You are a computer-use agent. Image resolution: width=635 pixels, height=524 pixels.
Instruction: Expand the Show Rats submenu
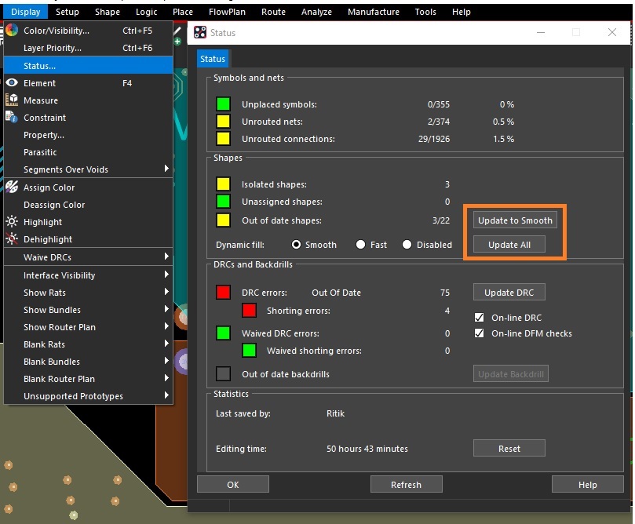[87, 293]
